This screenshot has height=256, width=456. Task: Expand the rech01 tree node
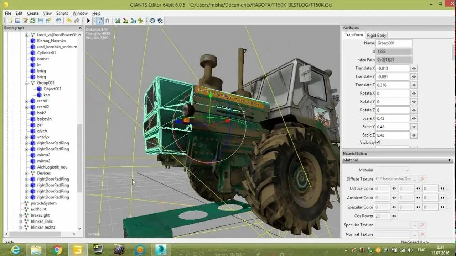pos(27,101)
